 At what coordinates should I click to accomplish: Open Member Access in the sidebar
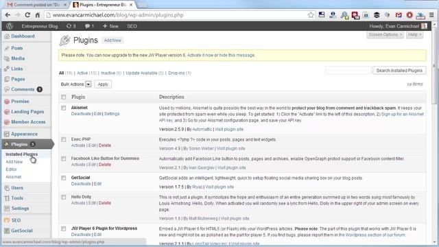click(x=28, y=122)
